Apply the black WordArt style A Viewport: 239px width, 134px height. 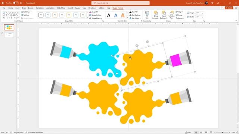pos(109,15)
